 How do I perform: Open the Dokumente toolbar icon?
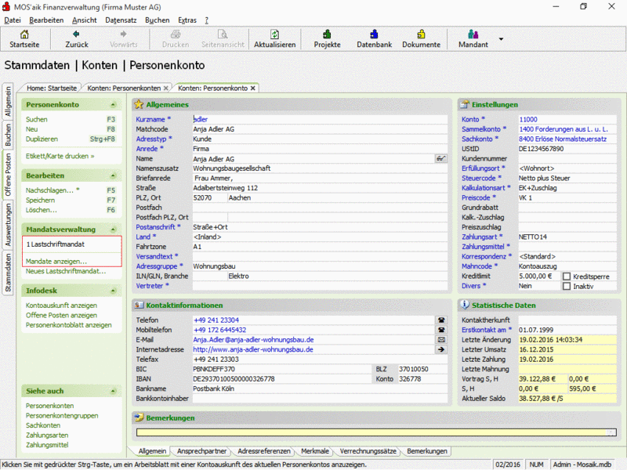click(x=421, y=34)
